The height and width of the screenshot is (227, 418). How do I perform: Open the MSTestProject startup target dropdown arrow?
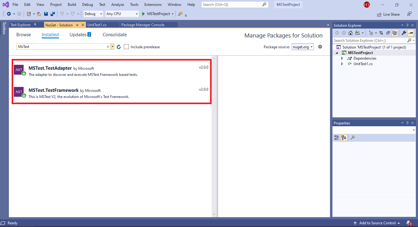click(173, 14)
